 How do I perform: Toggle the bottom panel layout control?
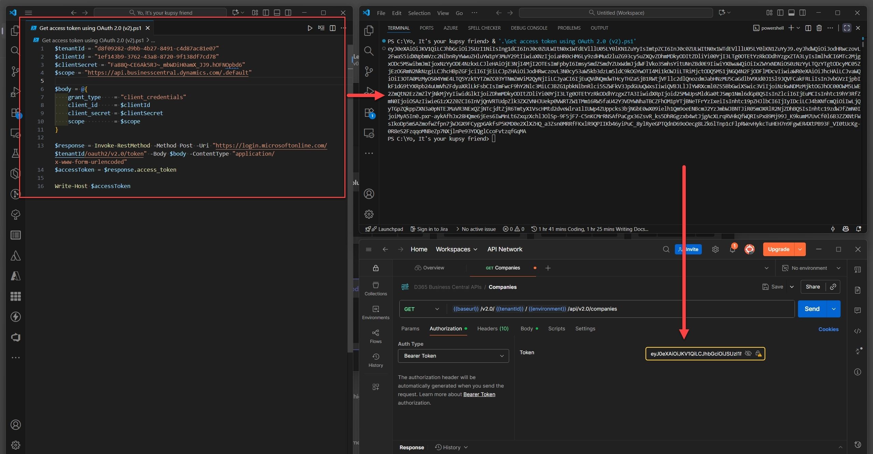coord(791,13)
